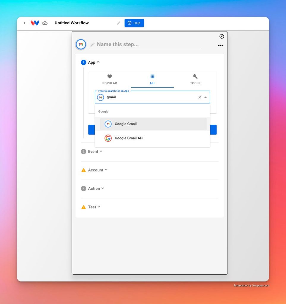
Task: Click the grey step 2 badge by Event
Action: pyautogui.click(x=83, y=151)
